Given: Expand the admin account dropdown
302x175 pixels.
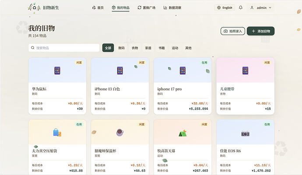Looking at the screenshot, I should [x=270, y=8].
